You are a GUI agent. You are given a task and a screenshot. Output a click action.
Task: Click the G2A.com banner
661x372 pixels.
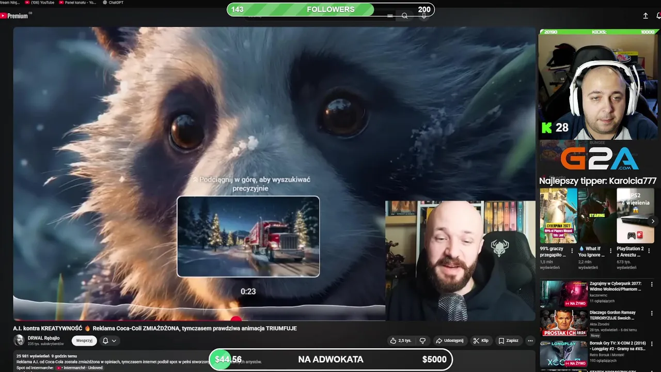point(599,159)
